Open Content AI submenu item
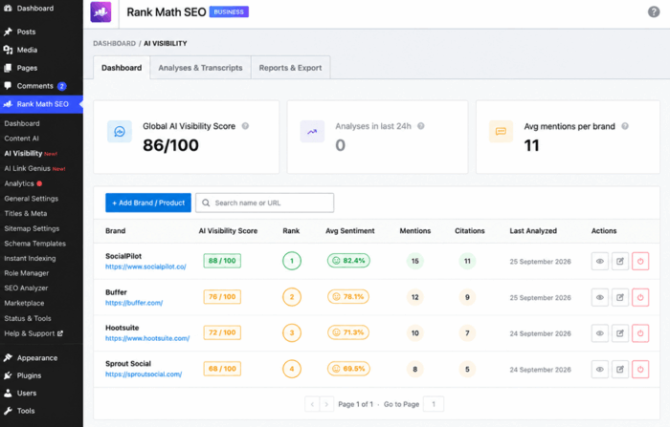Screen dimensions: 670x427 pyautogui.click(x=21, y=139)
